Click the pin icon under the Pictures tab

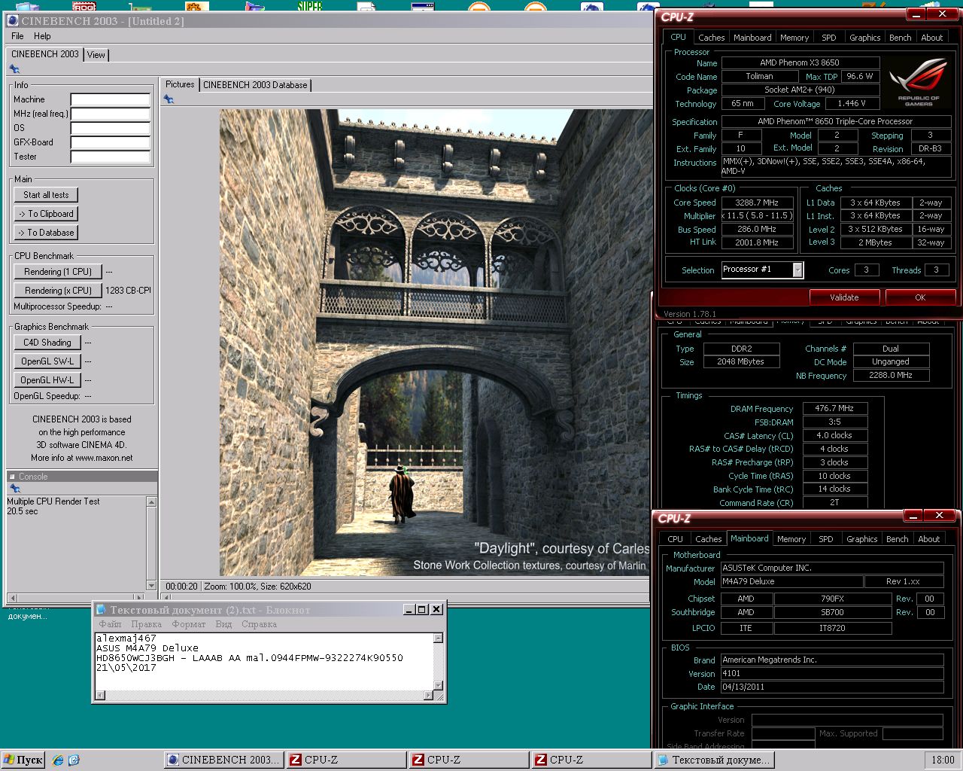click(x=169, y=99)
